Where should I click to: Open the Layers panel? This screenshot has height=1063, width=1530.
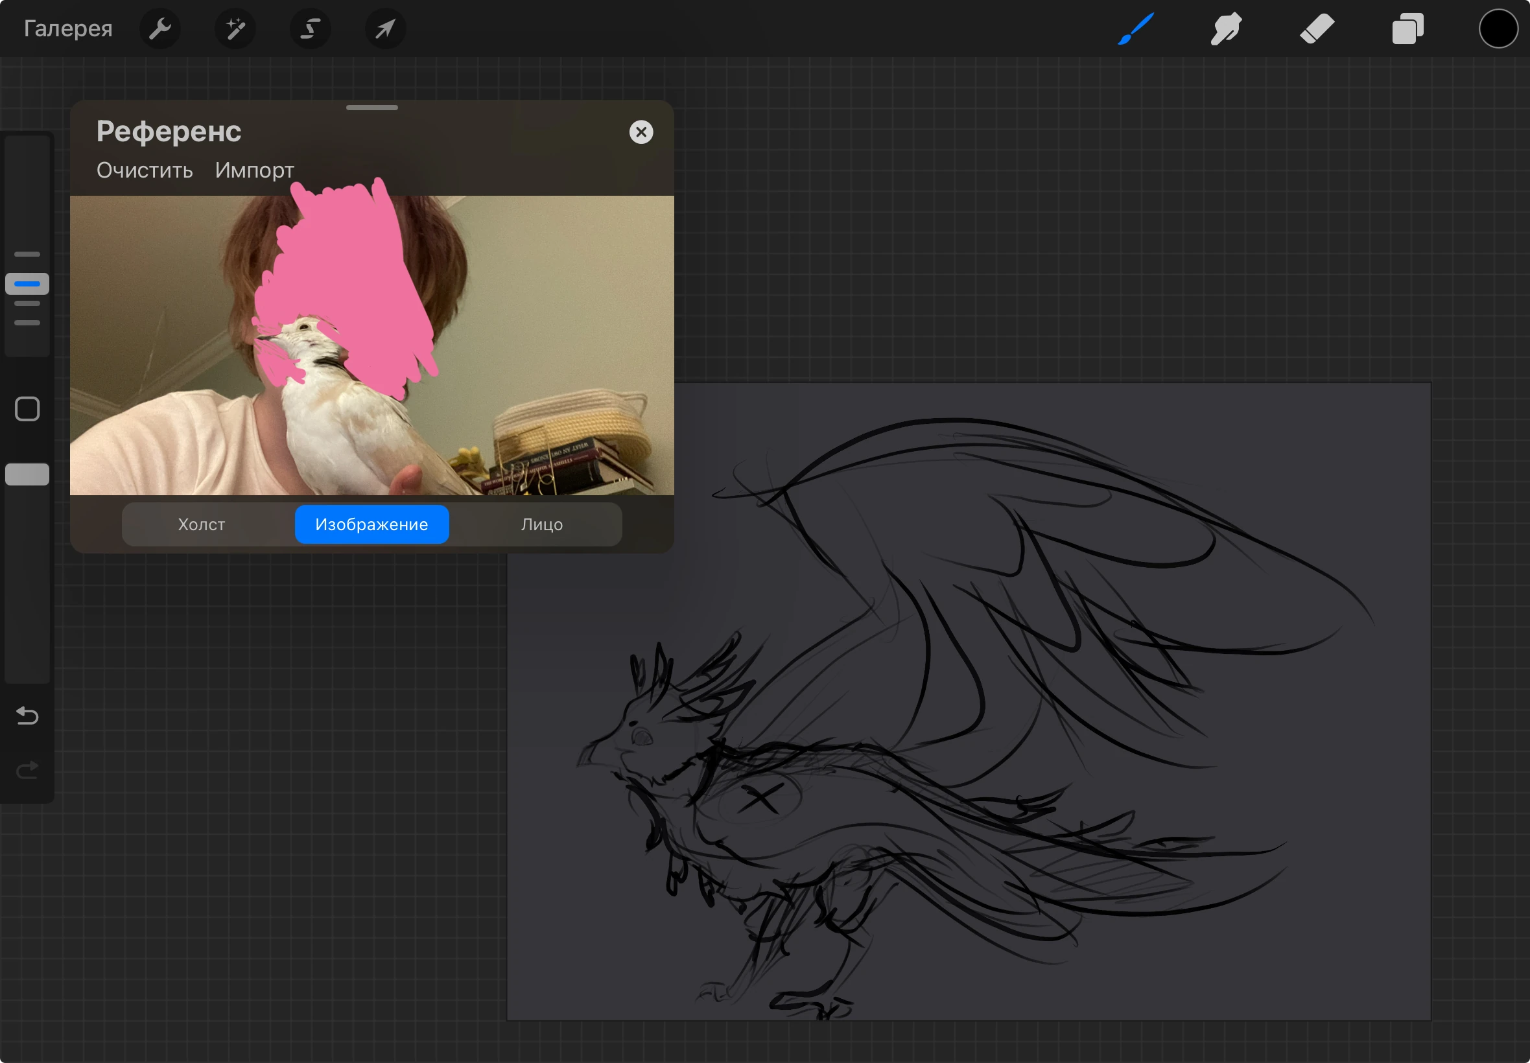(1407, 29)
